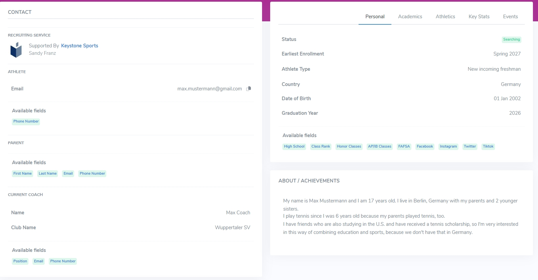Click the Searching status badge
The width and height of the screenshot is (538, 280).
click(511, 40)
